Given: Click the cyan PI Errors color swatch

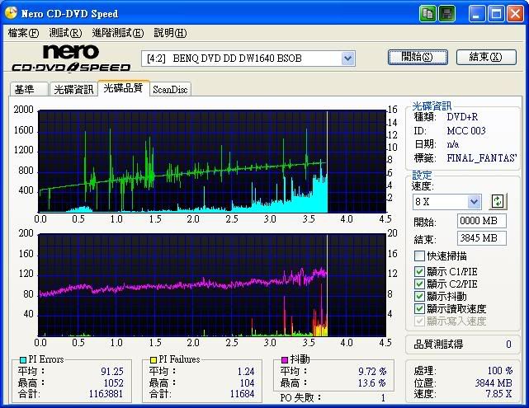Looking at the screenshot, I should click(23, 360).
